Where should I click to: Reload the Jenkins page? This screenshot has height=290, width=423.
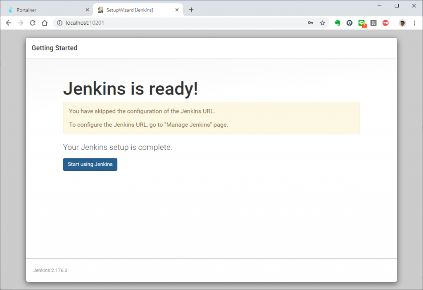(33, 23)
